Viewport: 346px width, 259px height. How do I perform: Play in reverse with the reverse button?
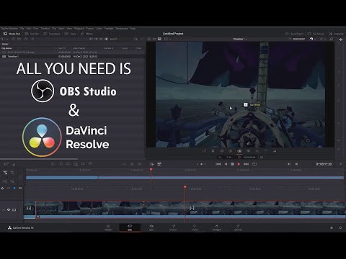click(226, 164)
